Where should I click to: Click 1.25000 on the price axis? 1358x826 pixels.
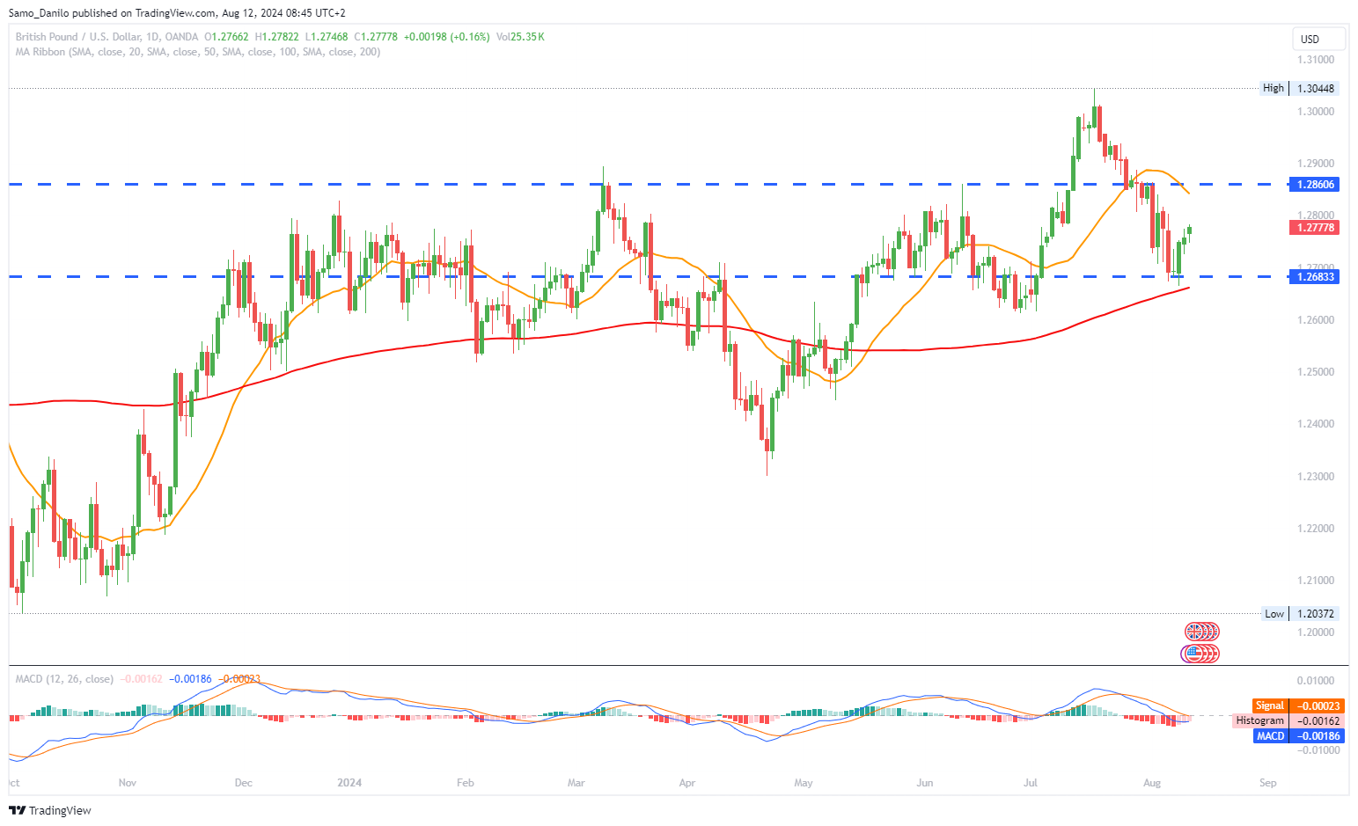pos(1316,372)
